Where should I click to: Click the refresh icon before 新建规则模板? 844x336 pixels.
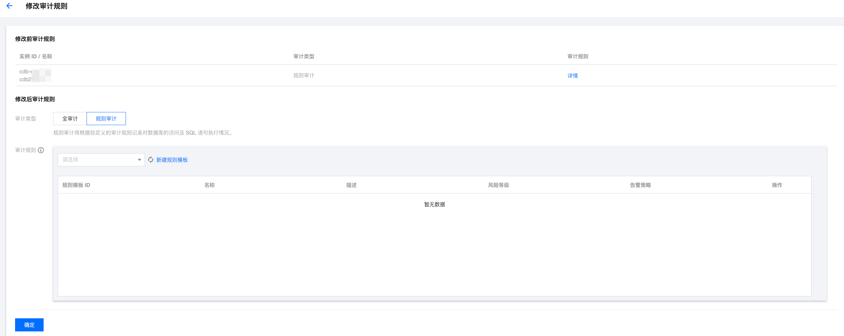[x=151, y=160]
